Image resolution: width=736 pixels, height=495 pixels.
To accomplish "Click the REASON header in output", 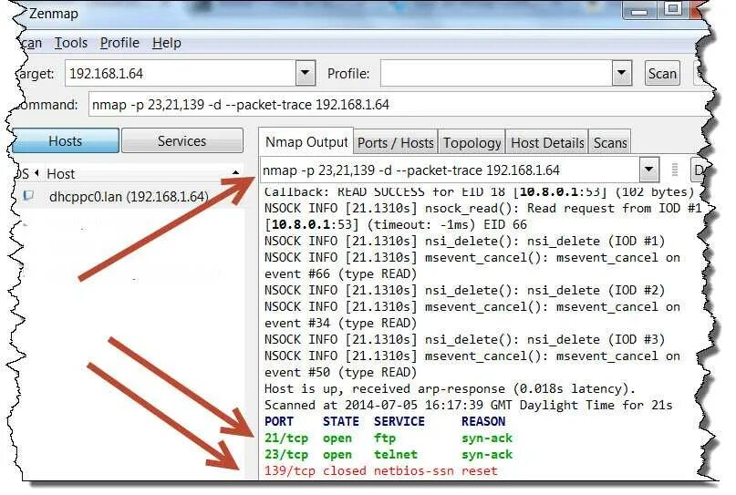I will (483, 421).
